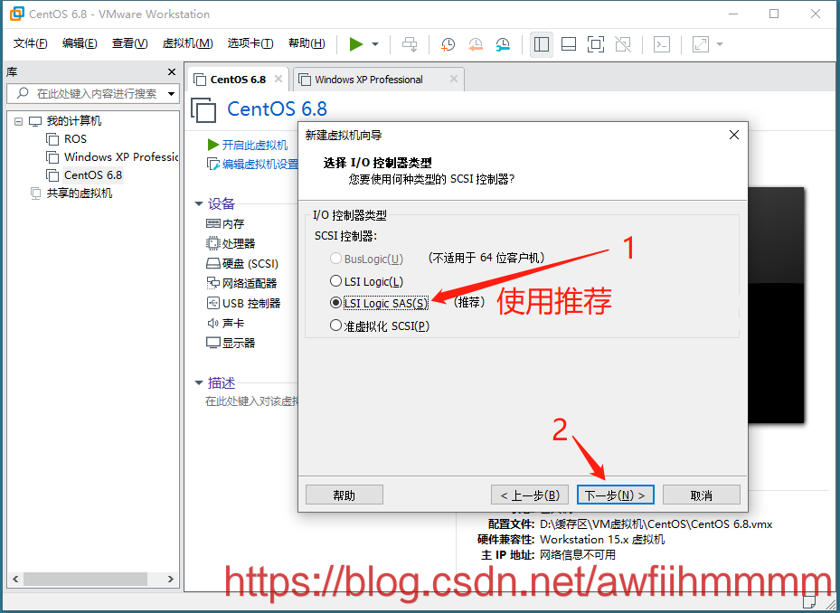Take a snapshot of this virtual machine
Viewport: 840px width, 613px height.
pos(448,44)
